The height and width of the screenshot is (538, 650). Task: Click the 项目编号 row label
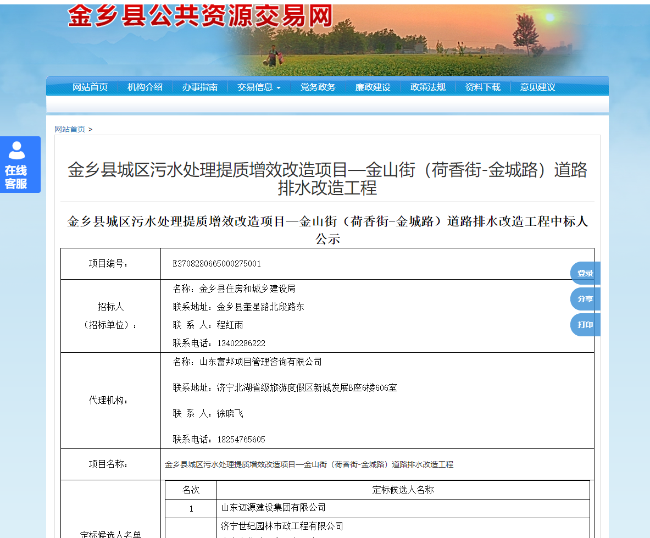[x=108, y=264]
